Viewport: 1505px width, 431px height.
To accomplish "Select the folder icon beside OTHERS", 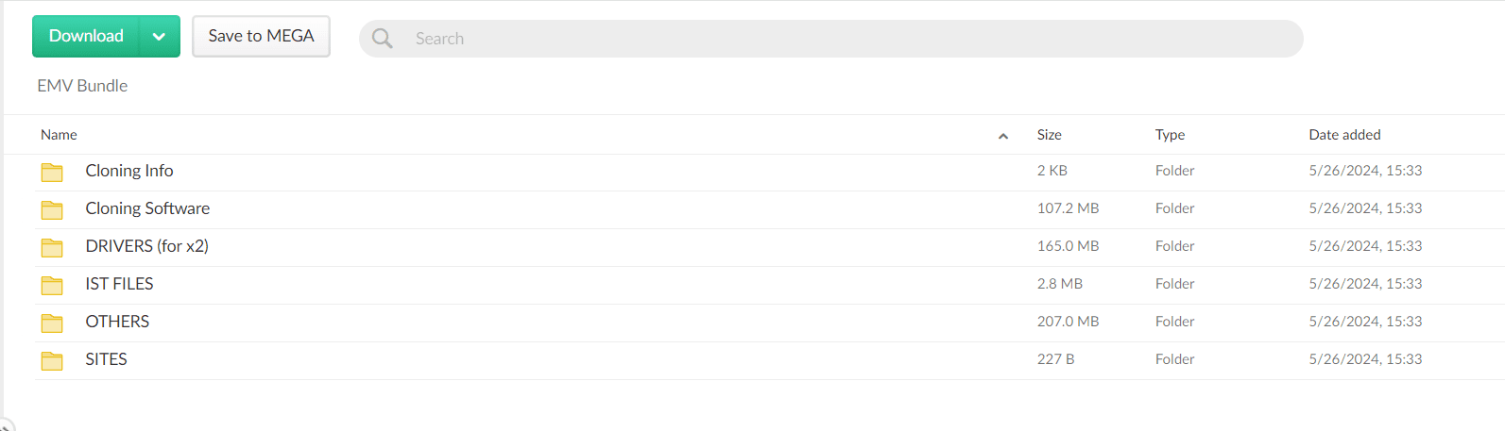I will 52,323.
